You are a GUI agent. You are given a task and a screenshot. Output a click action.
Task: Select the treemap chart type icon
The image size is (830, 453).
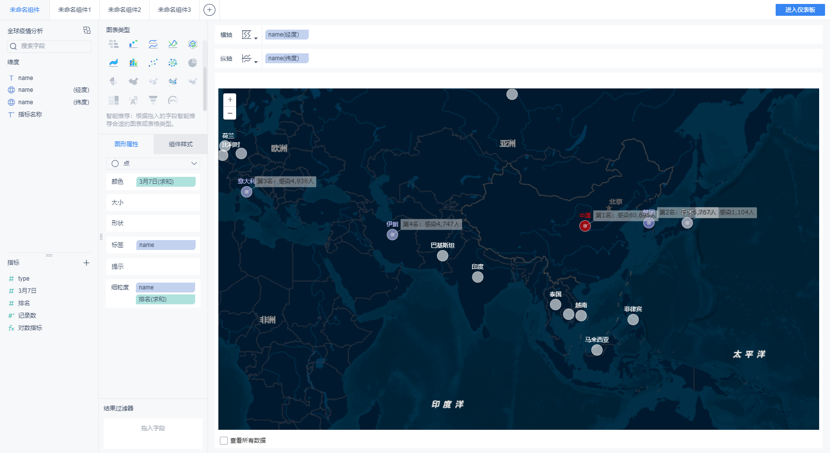click(114, 100)
